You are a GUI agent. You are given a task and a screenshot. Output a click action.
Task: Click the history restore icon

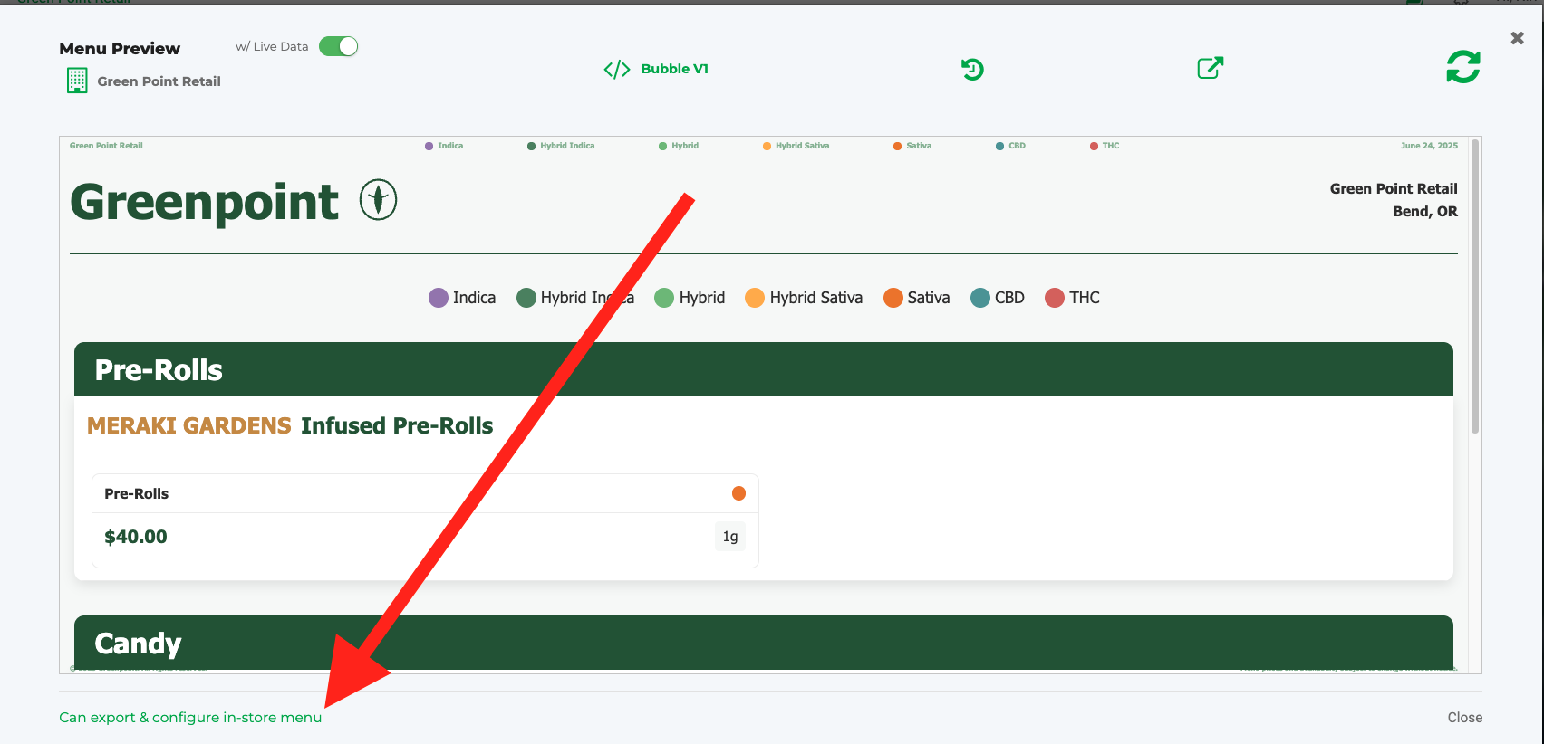tap(972, 69)
